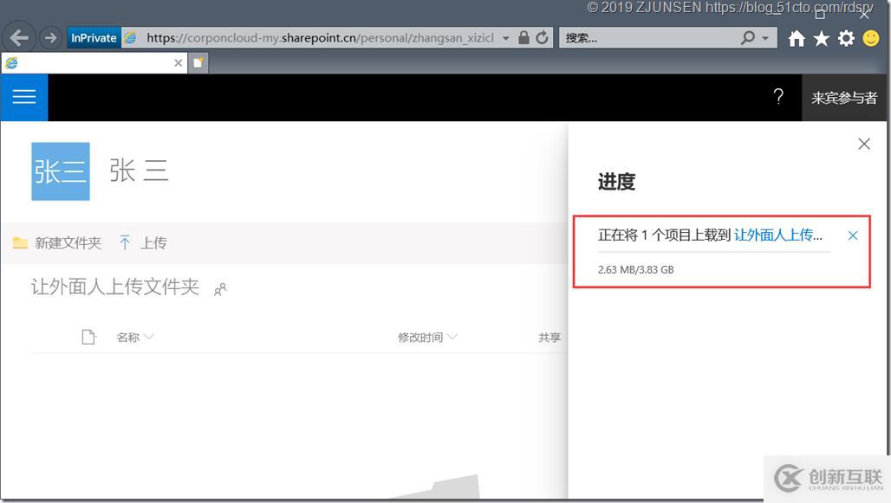Image resolution: width=891 pixels, height=503 pixels.
Task: Select the open browser tab
Action: tap(94, 62)
